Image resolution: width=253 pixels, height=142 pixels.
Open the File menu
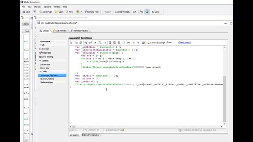click(x=23, y=7)
